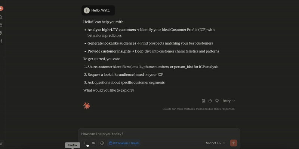Viewport: 299px width, 149px height.
Task: Open the Sonnet 4.5 model selector
Action: (216, 143)
